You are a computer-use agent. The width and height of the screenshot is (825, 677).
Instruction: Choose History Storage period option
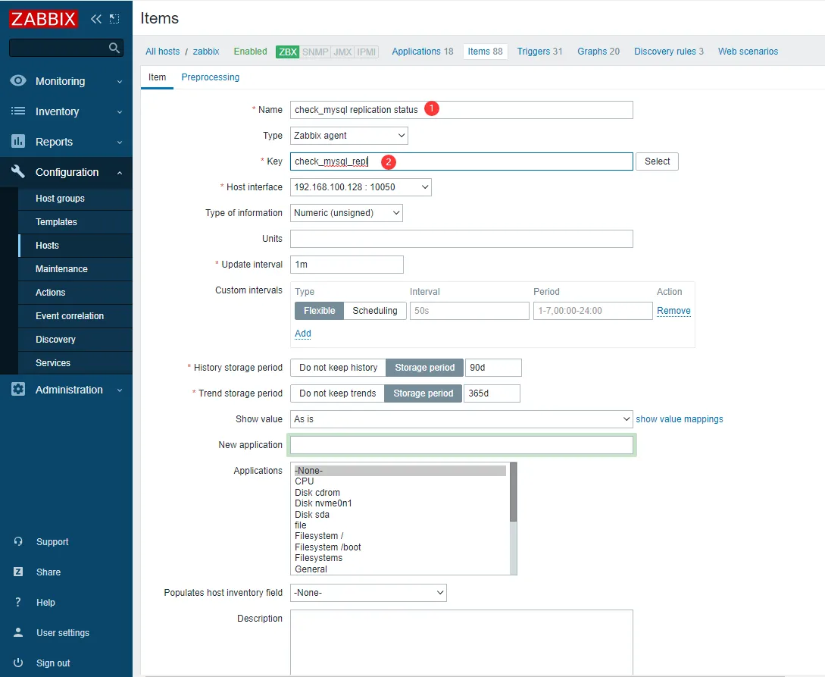(x=424, y=368)
